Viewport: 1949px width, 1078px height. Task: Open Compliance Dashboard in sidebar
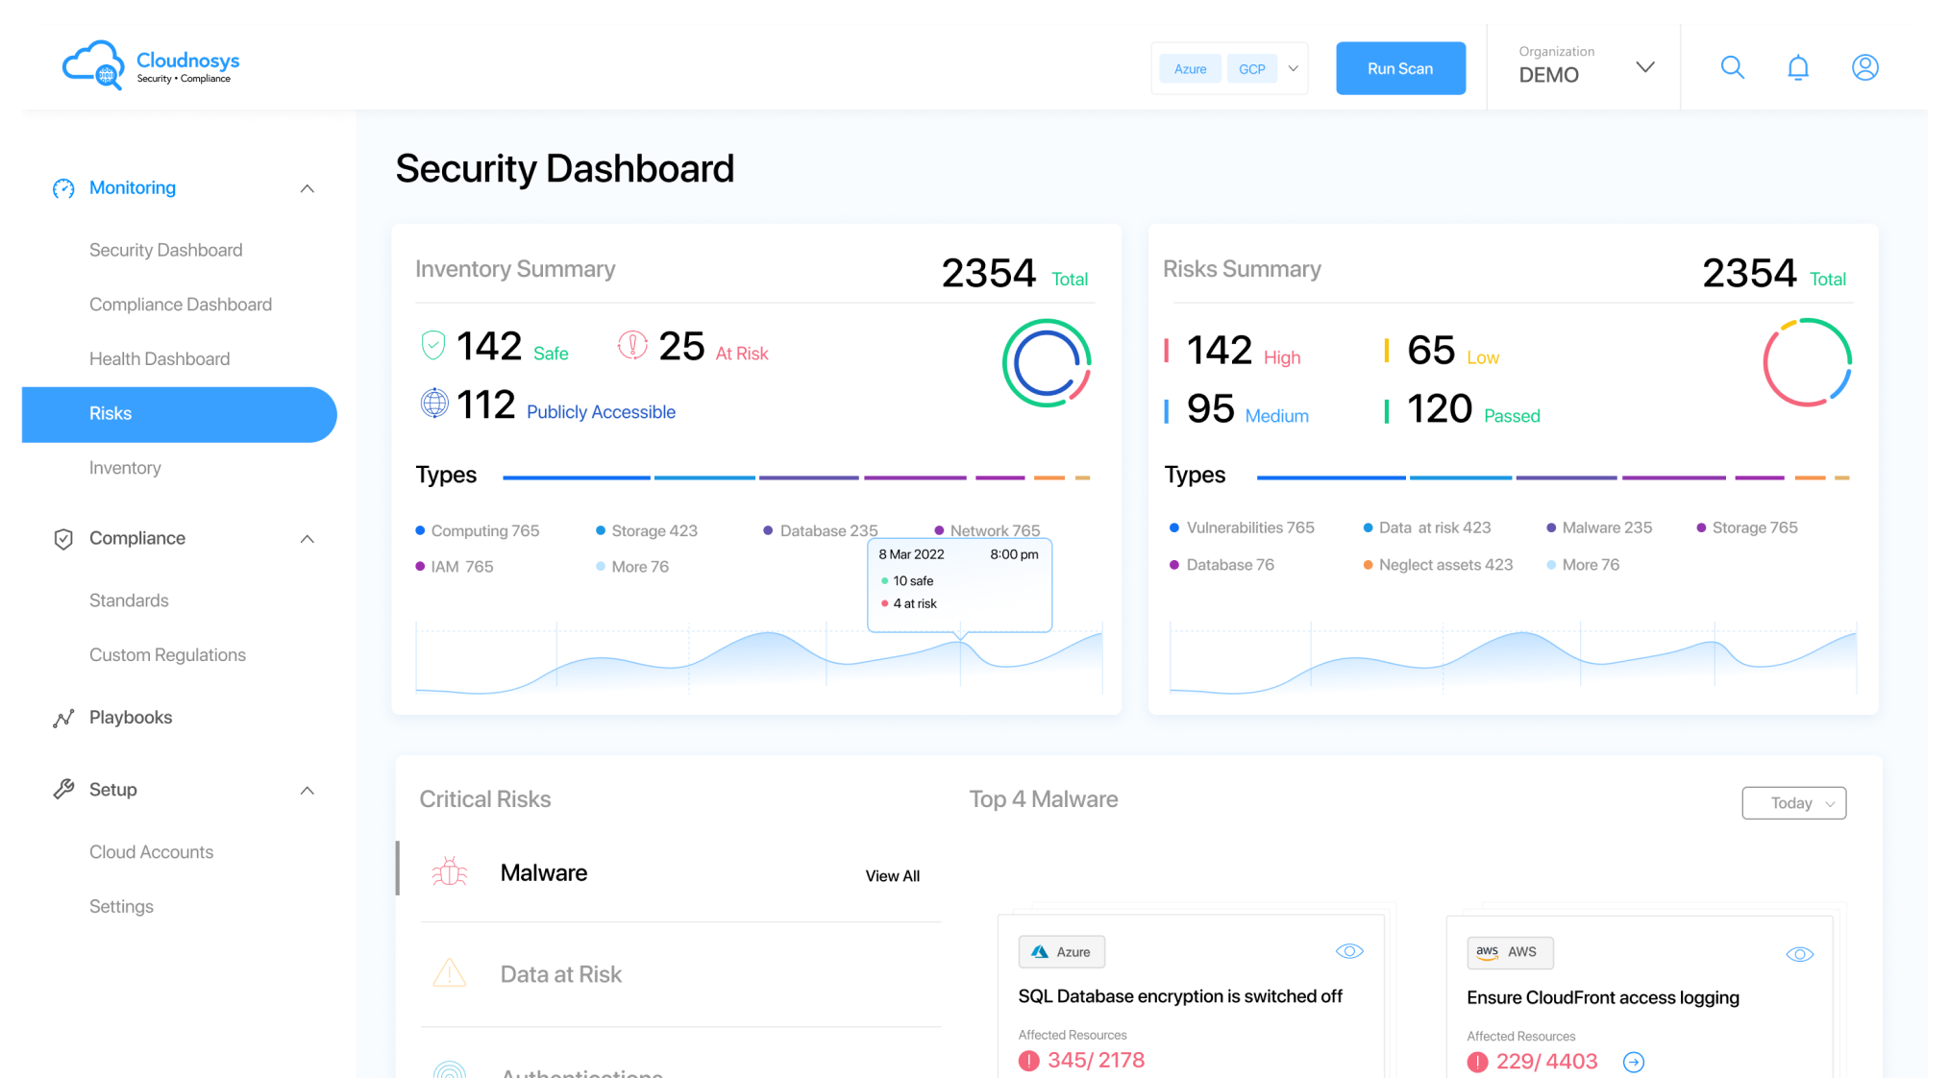[x=181, y=305]
